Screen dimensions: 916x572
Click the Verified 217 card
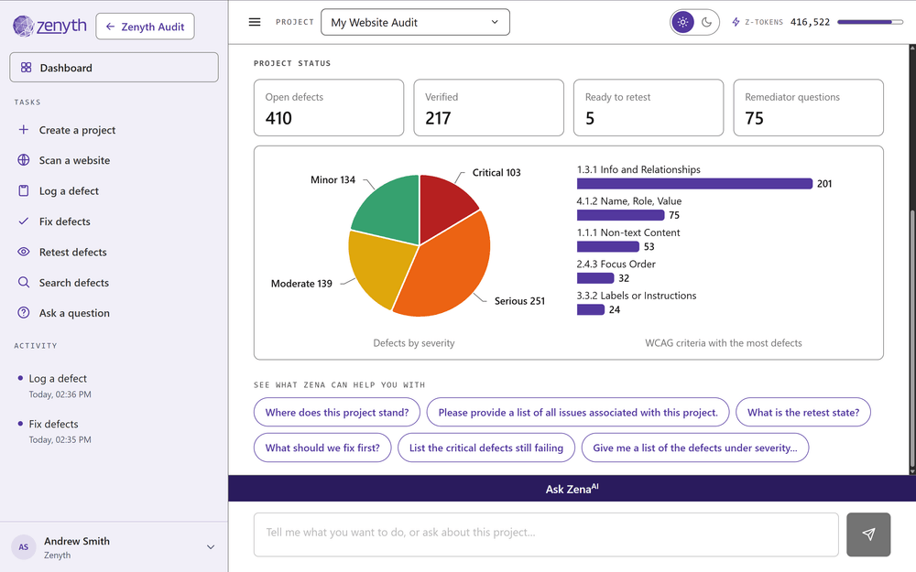point(488,108)
